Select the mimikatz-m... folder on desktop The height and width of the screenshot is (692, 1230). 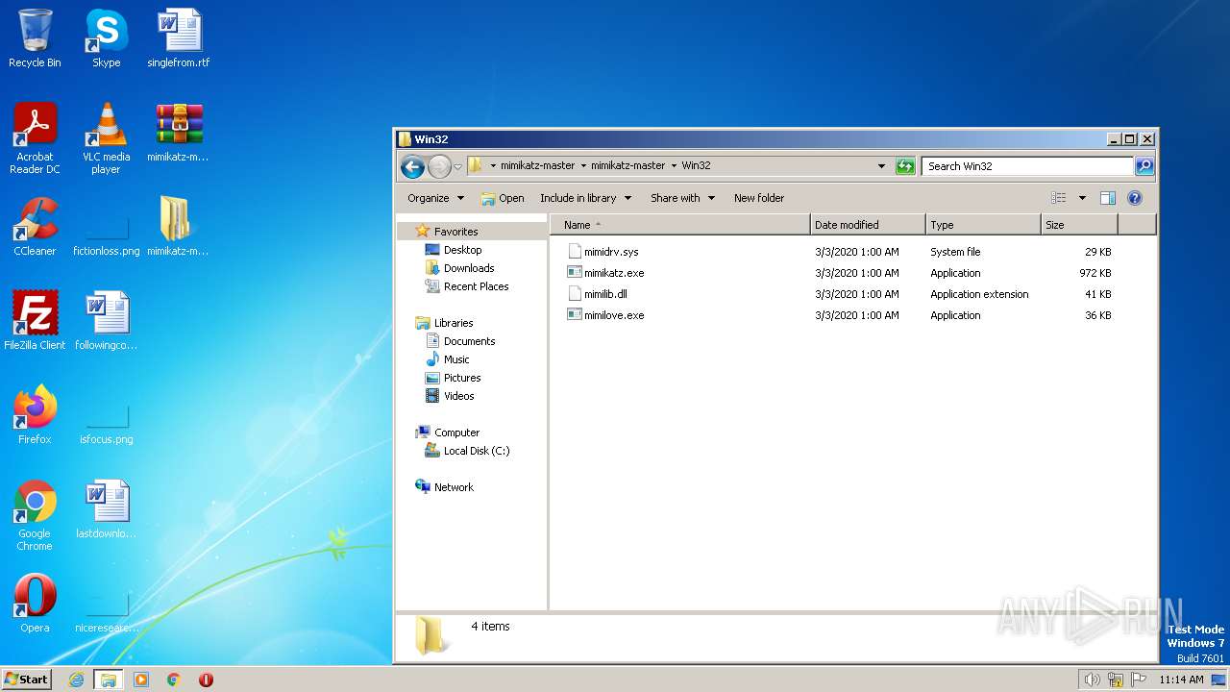point(179,227)
